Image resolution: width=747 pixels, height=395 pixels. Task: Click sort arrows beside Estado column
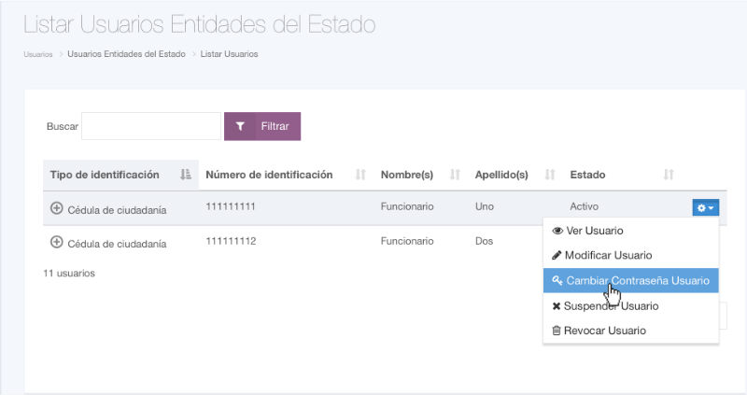(x=669, y=175)
